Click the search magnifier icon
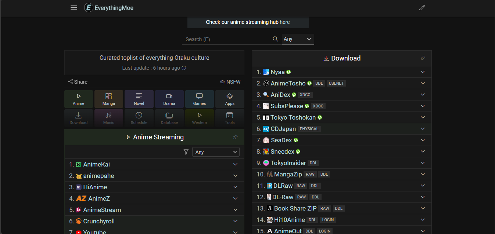Viewport: 495px width, 234px height. 275,39
